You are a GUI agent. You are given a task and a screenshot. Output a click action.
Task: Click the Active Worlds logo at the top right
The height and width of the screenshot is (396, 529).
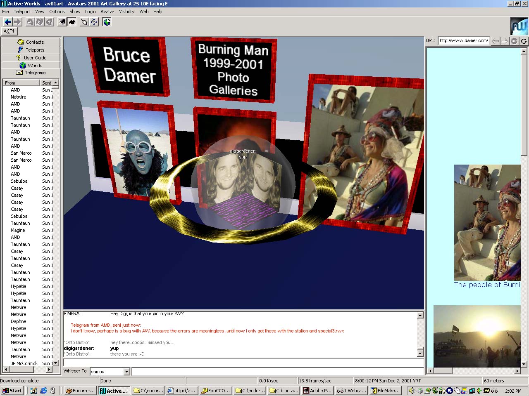pyautogui.click(x=519, y=26)
